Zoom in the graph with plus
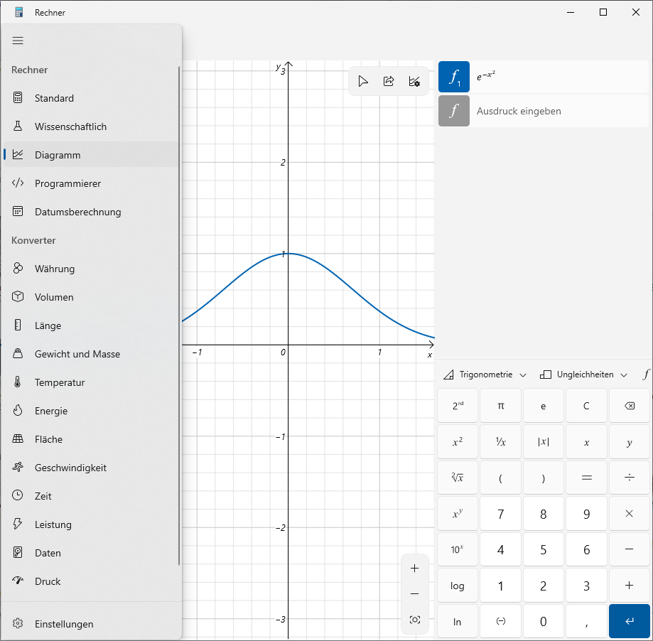Screen dimensions: 653x641 414,569
